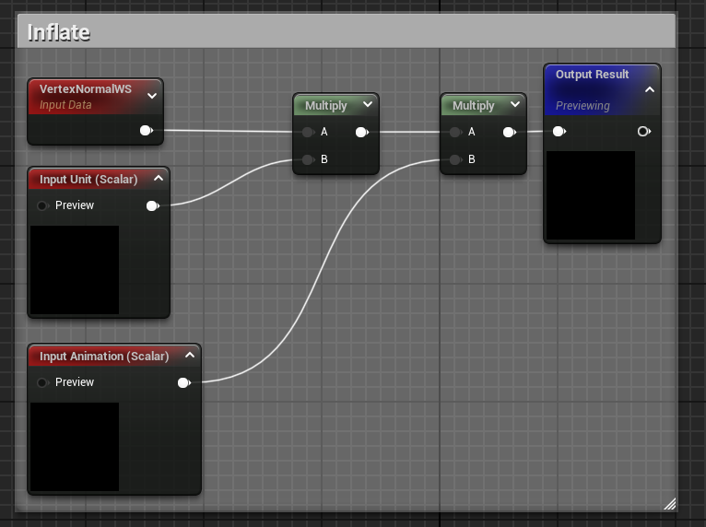Click input pin B of first Multiply
Screen dimensions: 706x527
coord(309,159)
